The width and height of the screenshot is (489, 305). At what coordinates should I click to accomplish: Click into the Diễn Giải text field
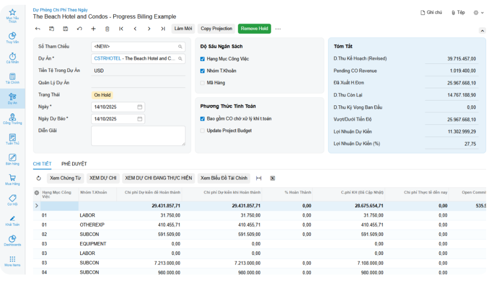coord(138,136)
